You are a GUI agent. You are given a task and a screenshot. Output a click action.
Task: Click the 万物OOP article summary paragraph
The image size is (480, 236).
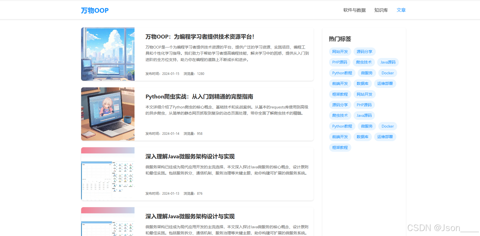[227, 54]
